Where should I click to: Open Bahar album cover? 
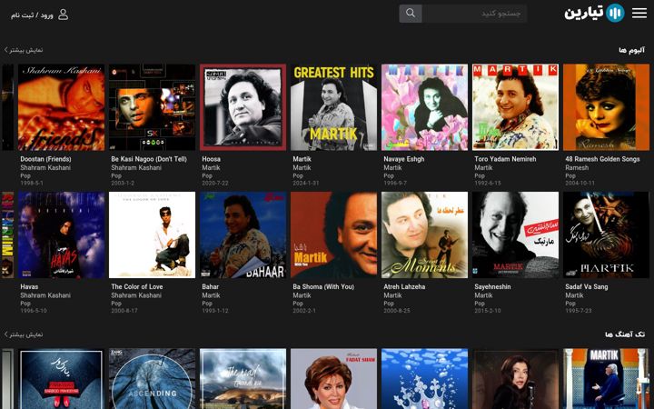tap(243, 235)
